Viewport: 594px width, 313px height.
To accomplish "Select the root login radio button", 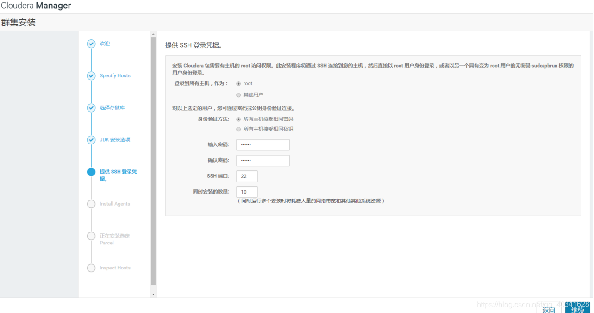I will (x=238, y=84).
